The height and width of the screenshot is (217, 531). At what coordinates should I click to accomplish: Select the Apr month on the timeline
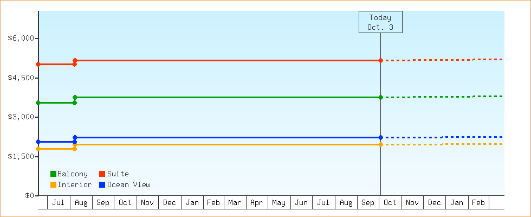pyautogui.click(x=257, y=203)
